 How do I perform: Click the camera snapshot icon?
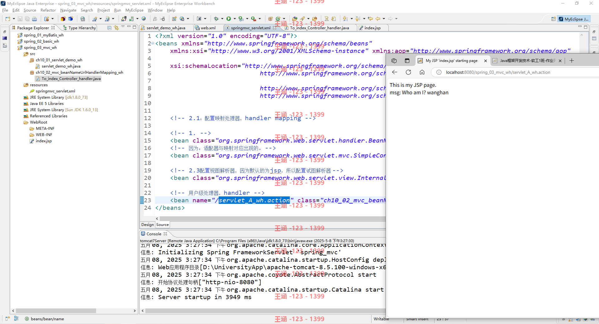pos(199,19)
